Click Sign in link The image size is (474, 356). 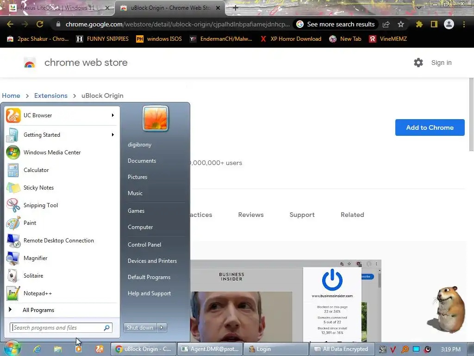[x=441, y=63]
